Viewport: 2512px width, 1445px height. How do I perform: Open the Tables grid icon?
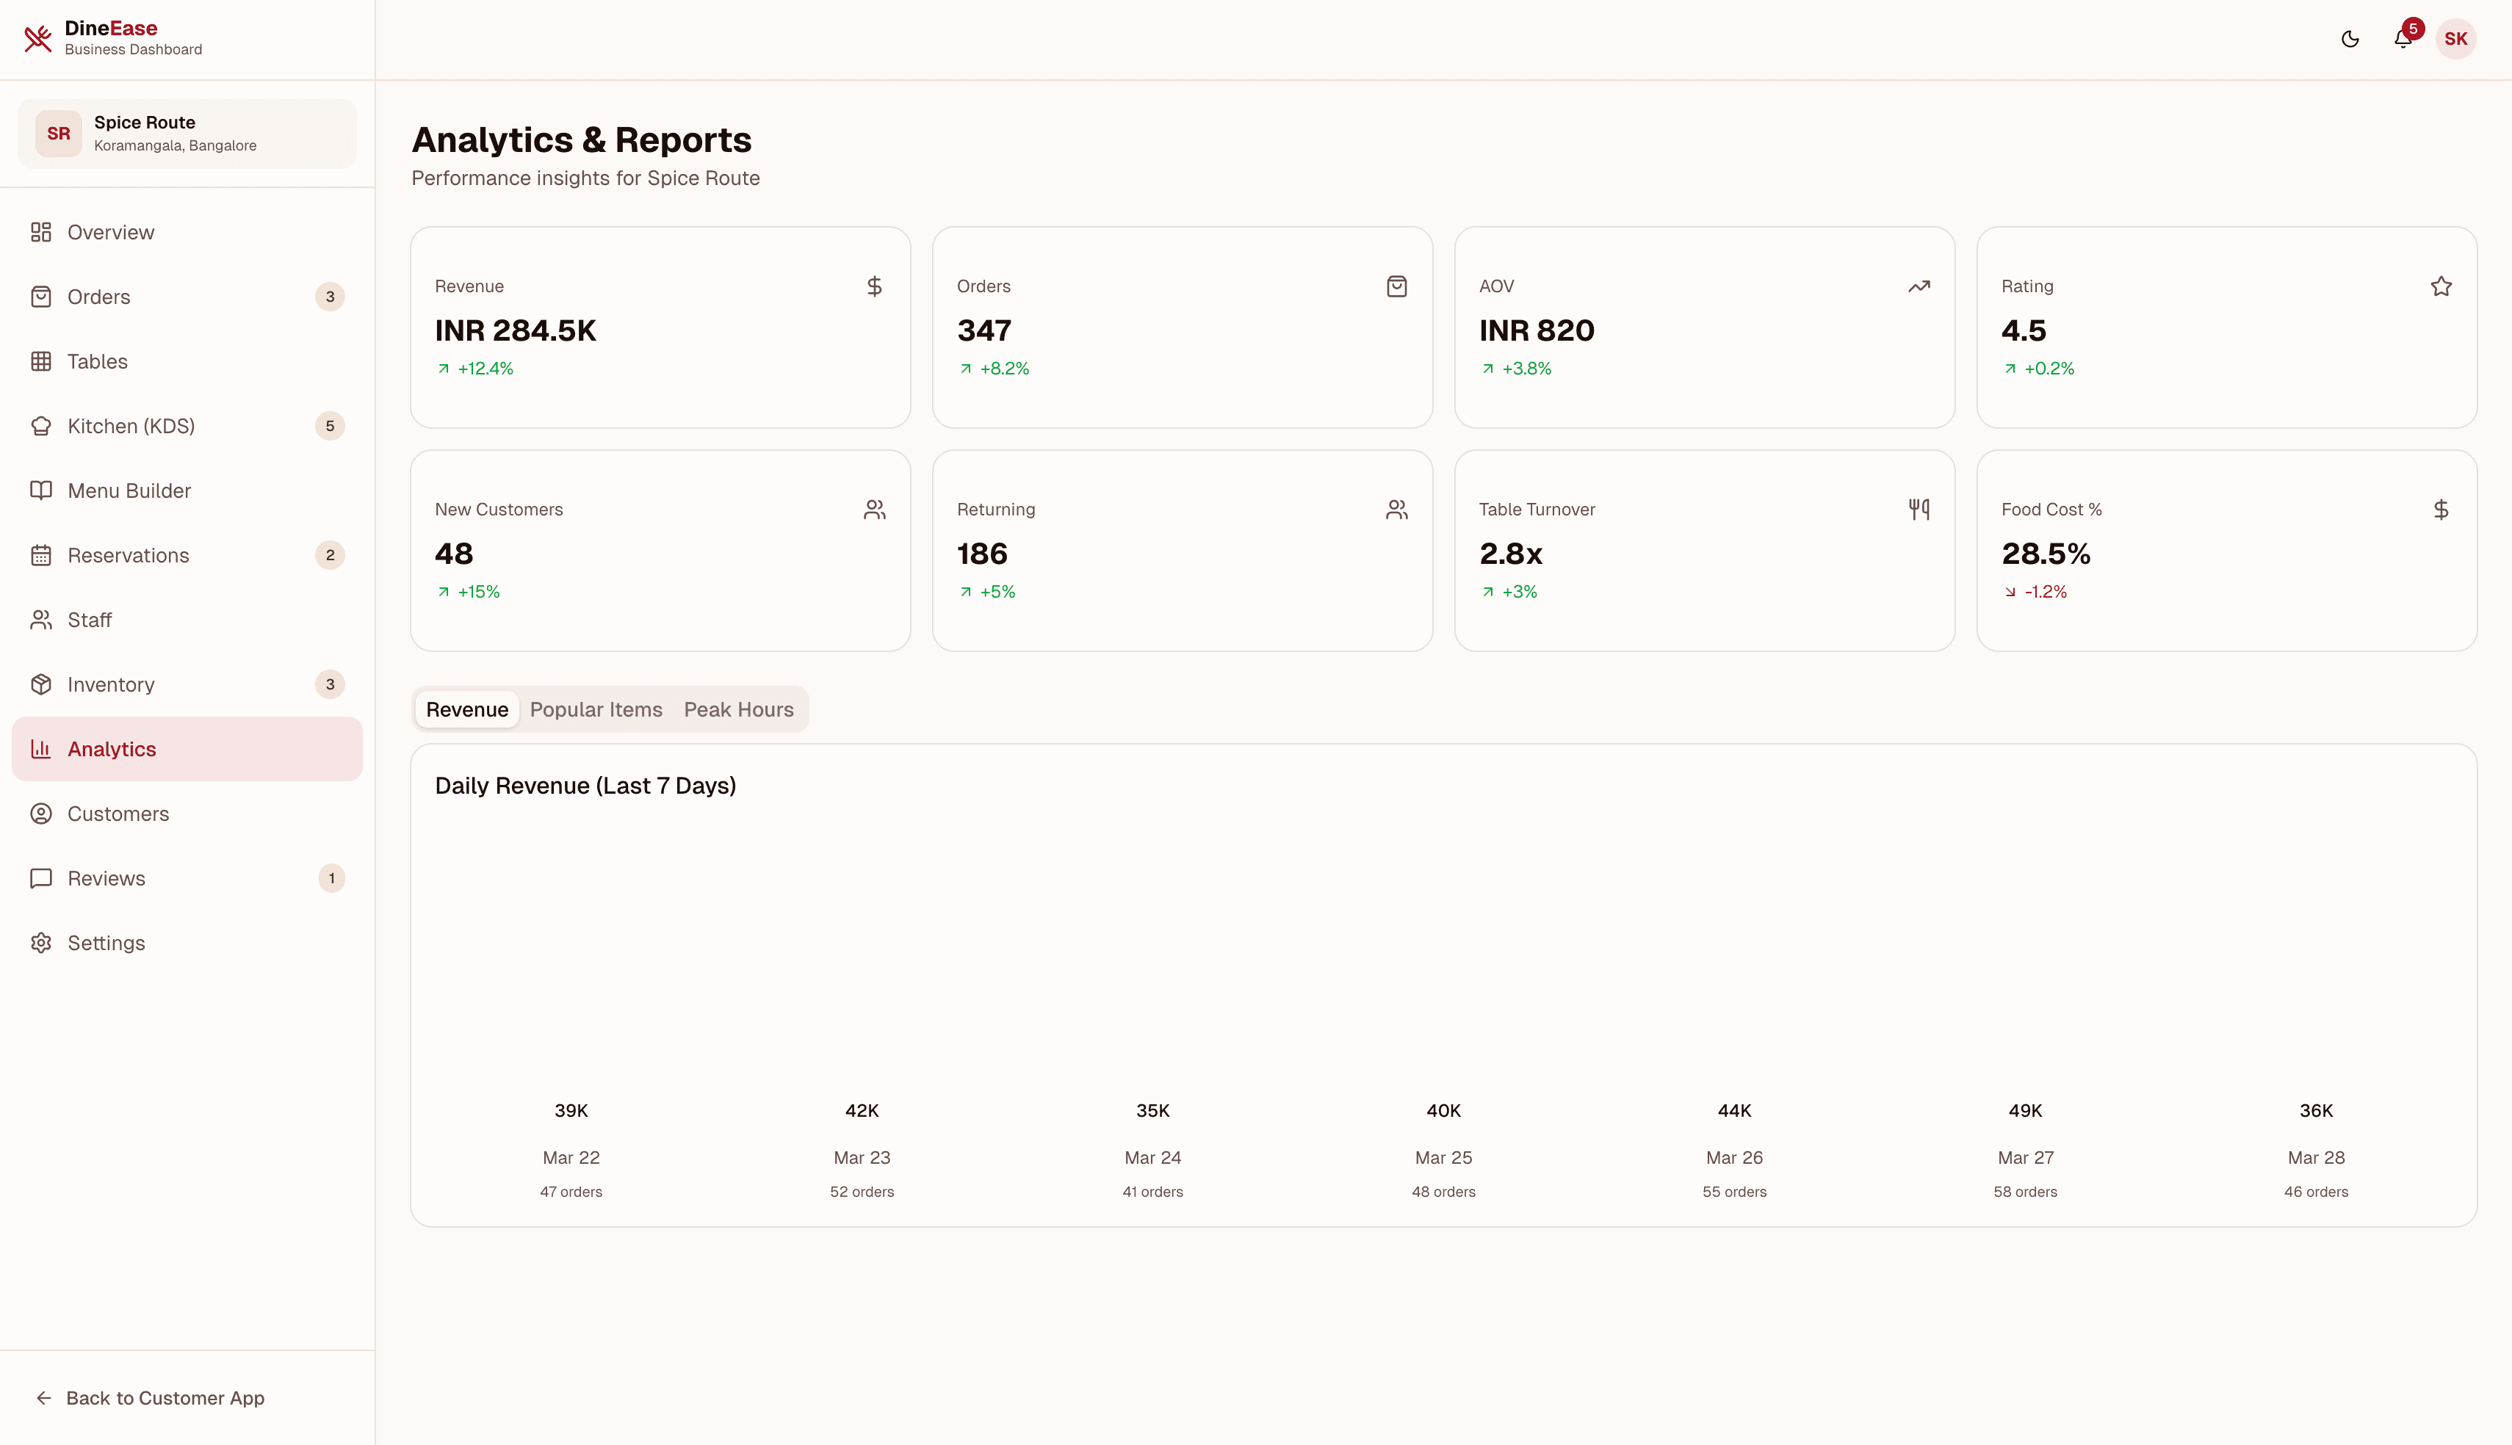(x=40, y=361)
